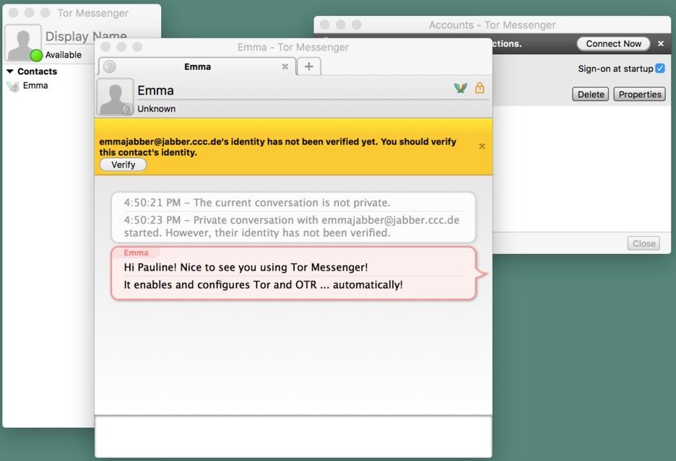Click Close in the Accounts window
This screenshot has width=676, height=461.
643,243
